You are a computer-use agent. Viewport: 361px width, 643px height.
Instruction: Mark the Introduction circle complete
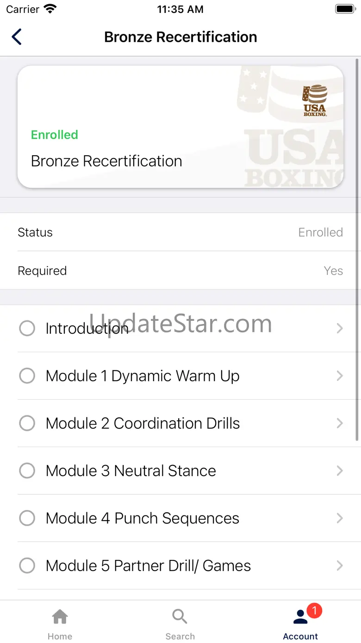[27, 328]
